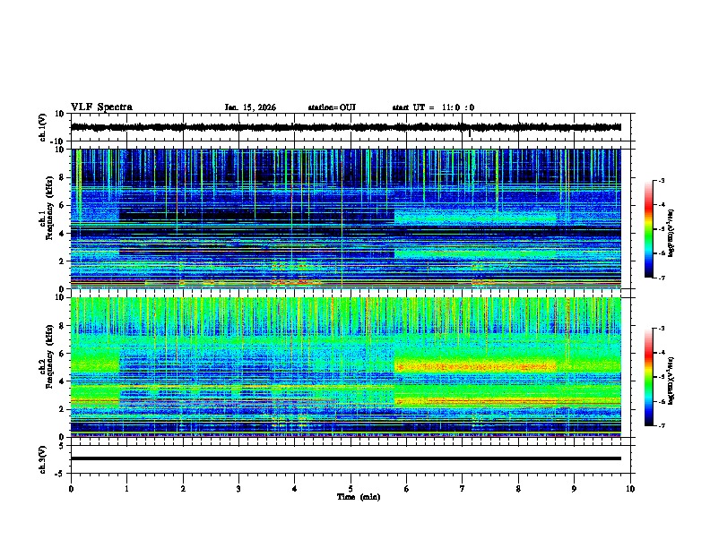Click the "-7" label on ch.1 color scale

coord(661,278)
